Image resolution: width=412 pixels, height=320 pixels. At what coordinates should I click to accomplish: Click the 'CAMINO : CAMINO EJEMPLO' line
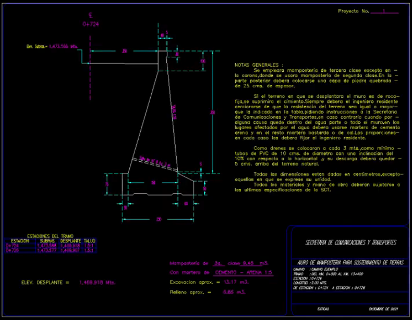click(316, 270)
